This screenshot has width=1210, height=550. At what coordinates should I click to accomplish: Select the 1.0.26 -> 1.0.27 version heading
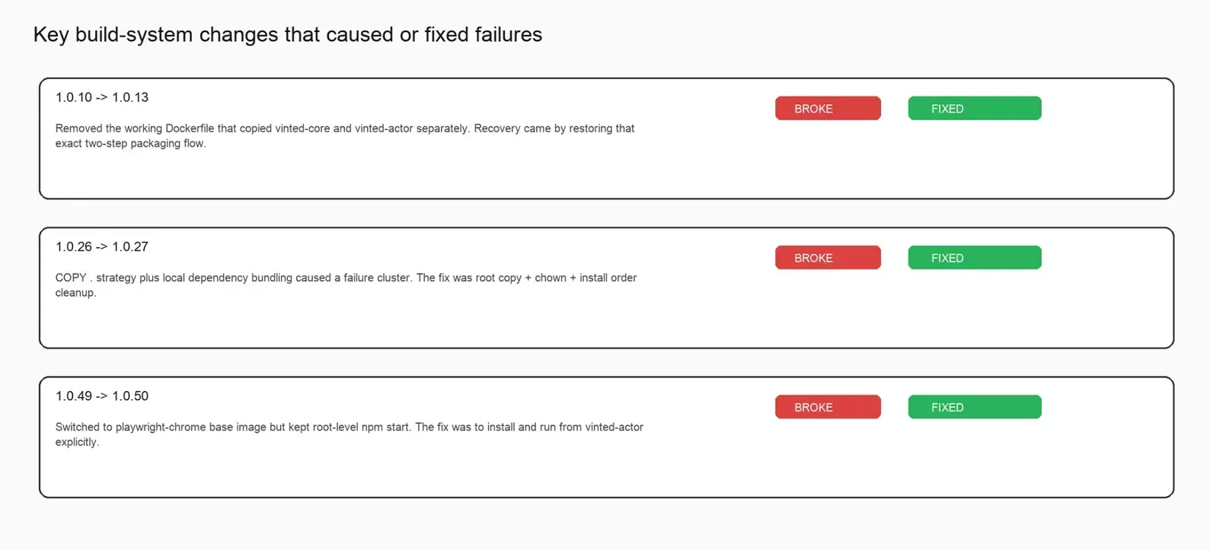coord(102,246)
